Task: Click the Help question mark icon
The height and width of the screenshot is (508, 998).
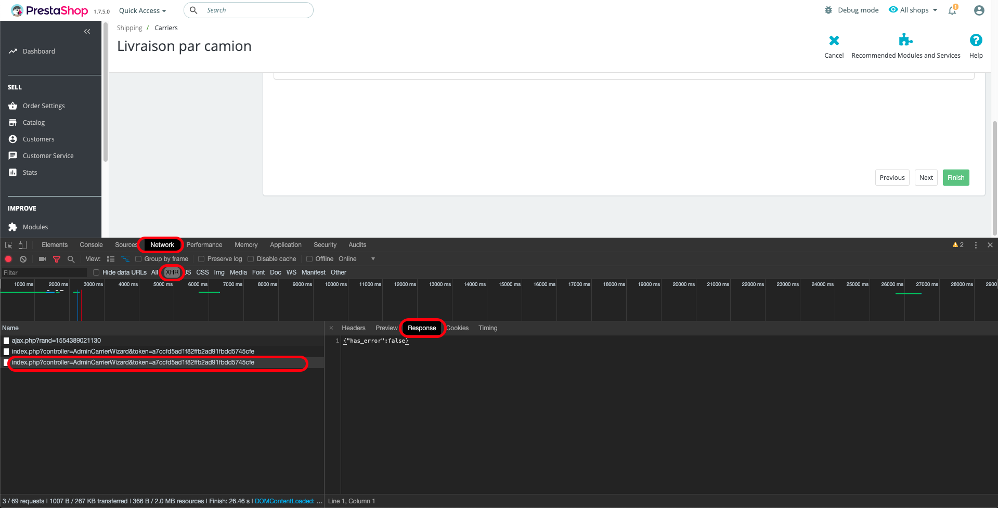Action: pyautogui.click(x=976, y=40)
